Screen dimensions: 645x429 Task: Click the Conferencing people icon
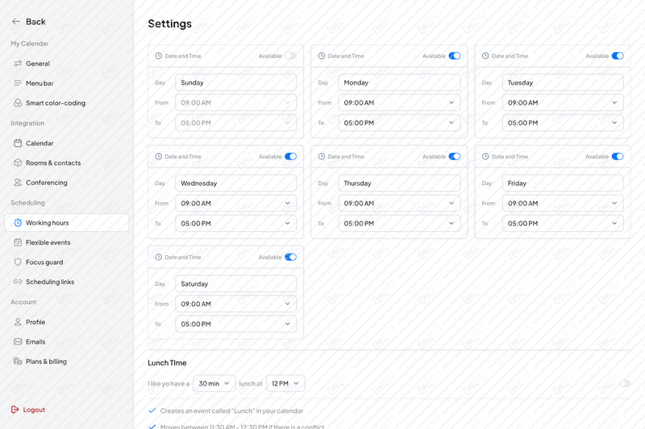point(18,183)
